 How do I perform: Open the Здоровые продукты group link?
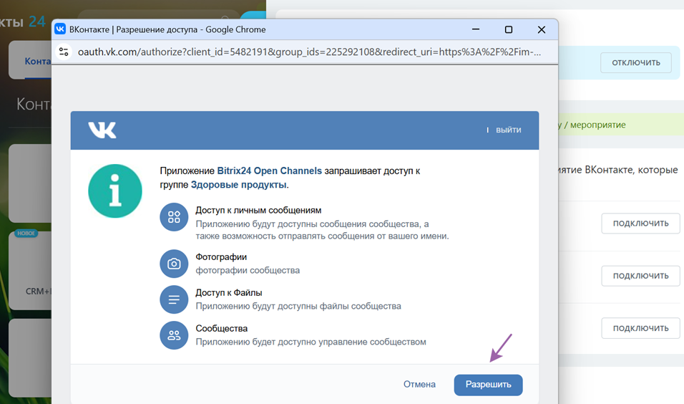239,185
